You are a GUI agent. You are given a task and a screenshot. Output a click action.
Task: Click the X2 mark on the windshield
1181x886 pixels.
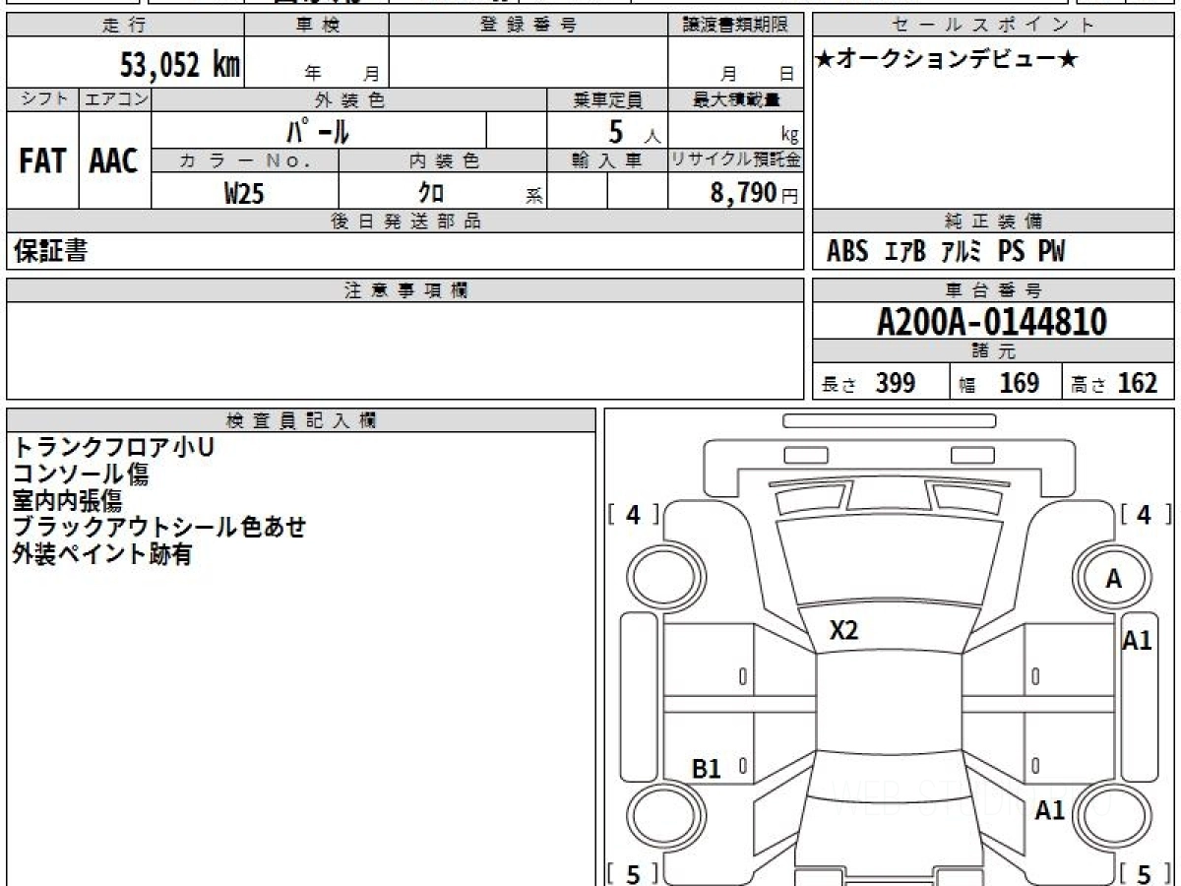coord(843,631)
